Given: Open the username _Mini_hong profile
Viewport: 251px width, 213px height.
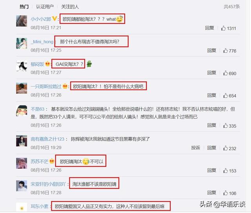Looking at the screenshot, I should (x=42, y=42).
